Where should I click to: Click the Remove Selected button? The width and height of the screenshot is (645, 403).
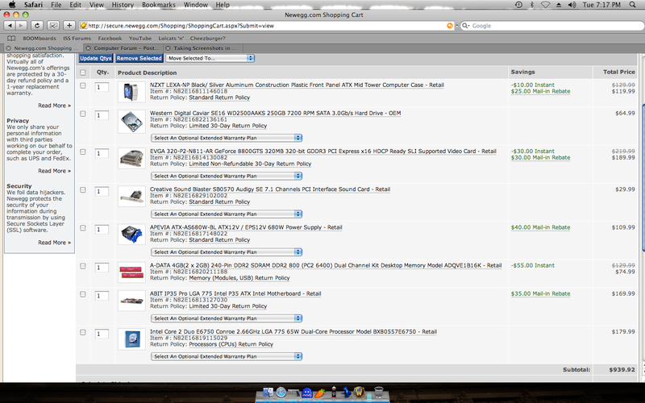(x=139, y=58)
